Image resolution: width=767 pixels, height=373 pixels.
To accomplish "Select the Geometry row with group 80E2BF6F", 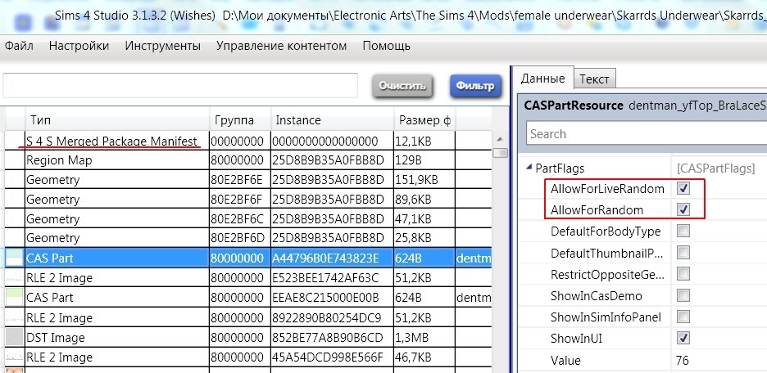I will pos(248,200).
